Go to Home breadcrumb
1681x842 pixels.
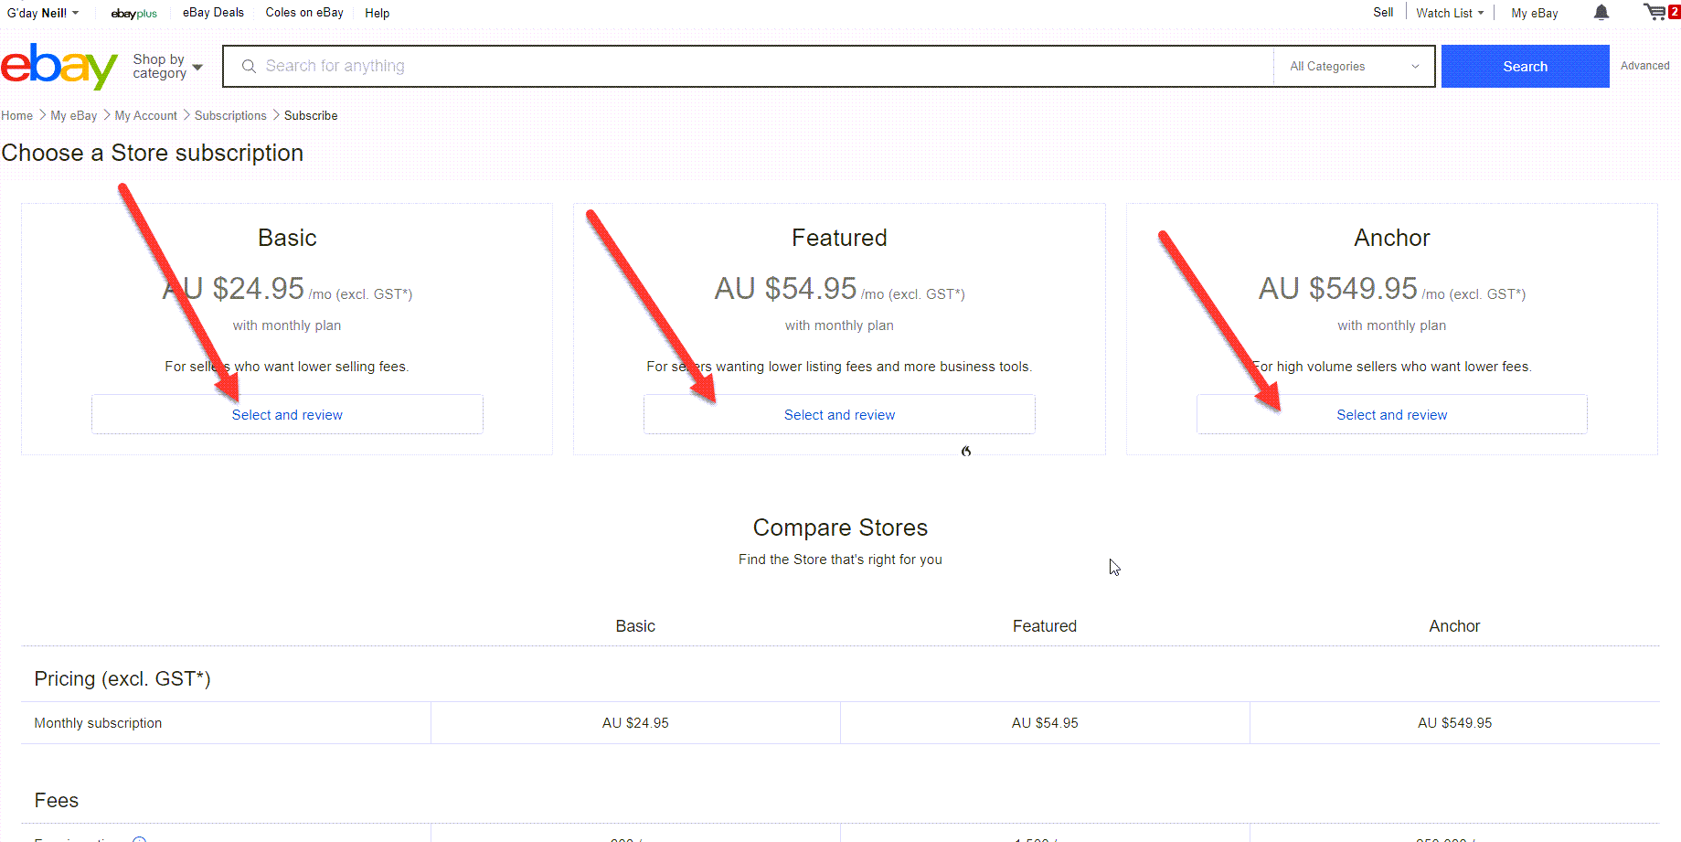(x=16, y=115)
